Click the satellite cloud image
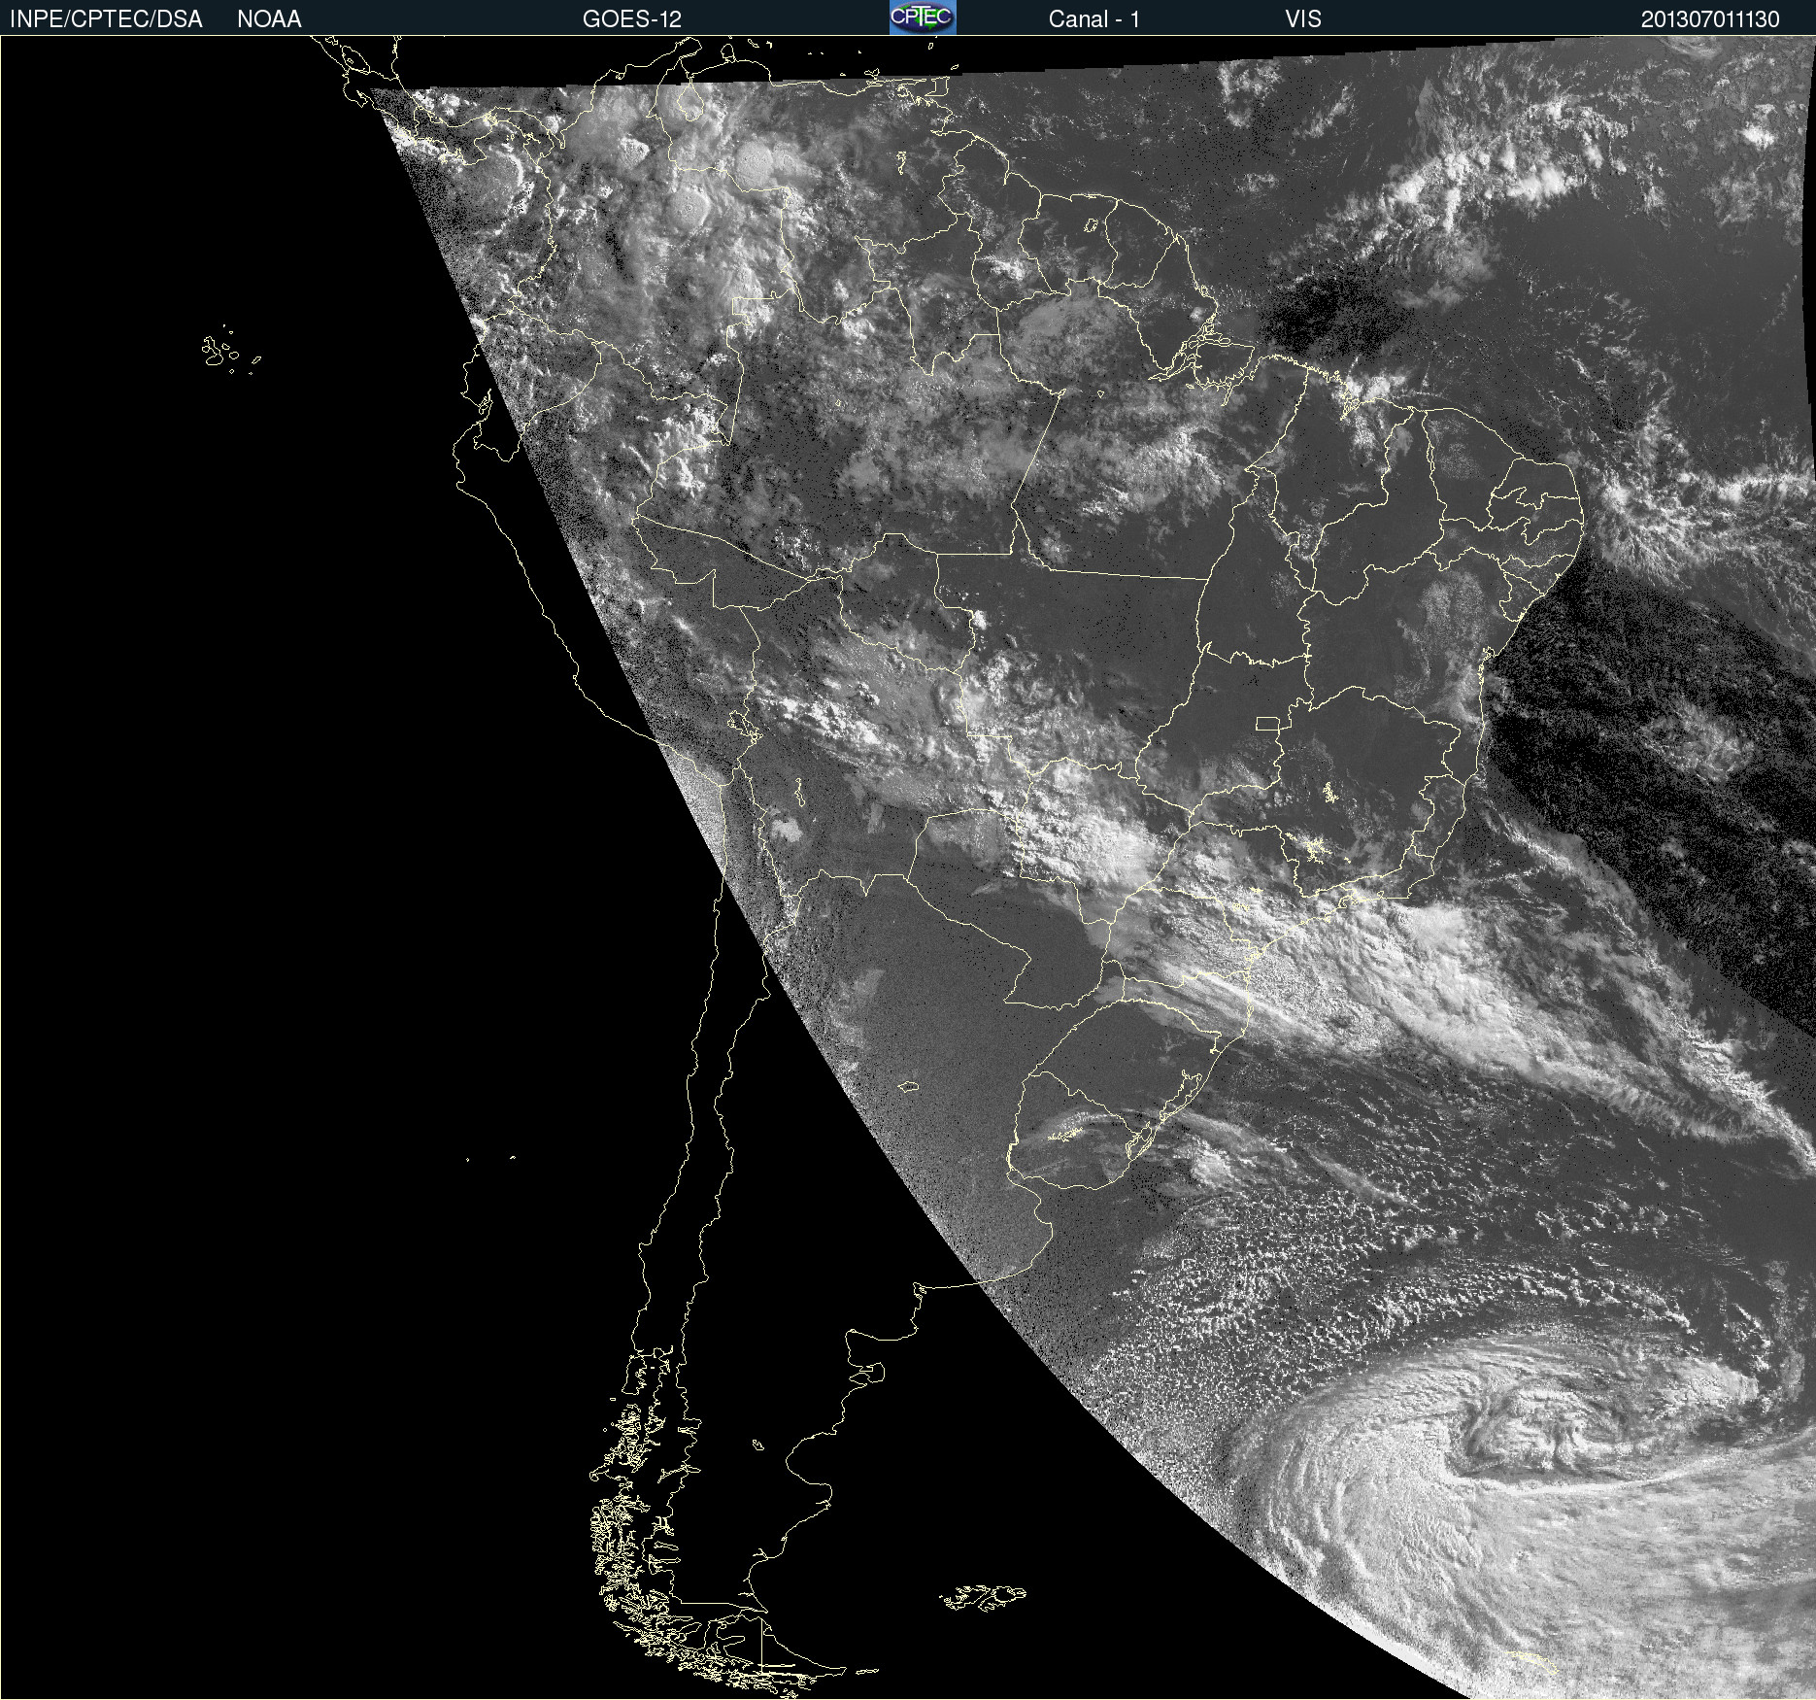 pyautogui.click(x=908, y=867)
